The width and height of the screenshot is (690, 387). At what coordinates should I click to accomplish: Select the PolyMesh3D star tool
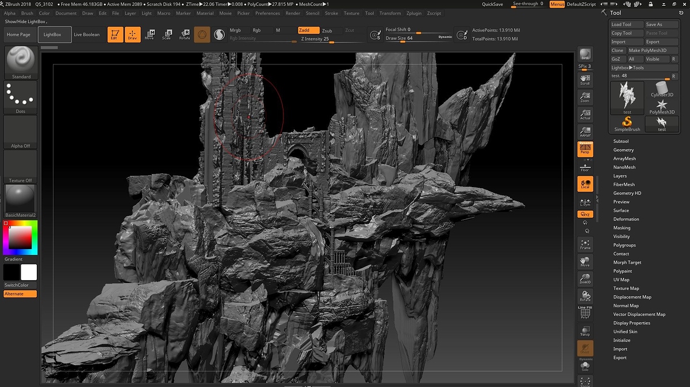point(662,107)
